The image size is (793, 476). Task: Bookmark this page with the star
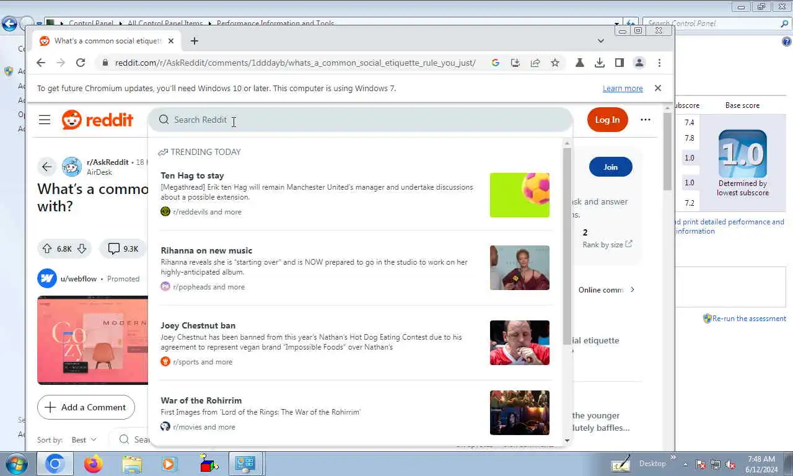tap(555, 63)
